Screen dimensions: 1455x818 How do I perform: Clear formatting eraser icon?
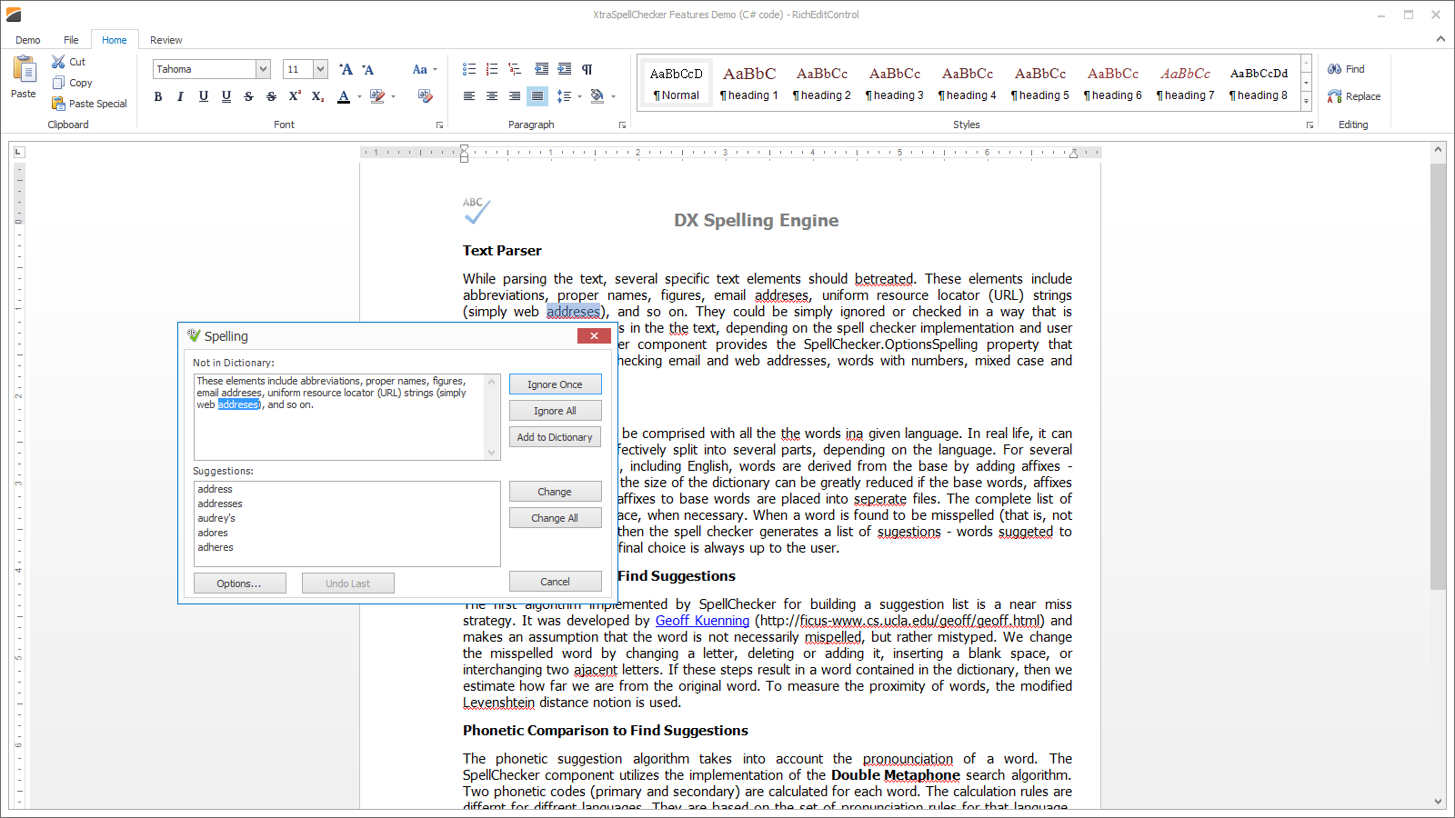pos(425,95)
